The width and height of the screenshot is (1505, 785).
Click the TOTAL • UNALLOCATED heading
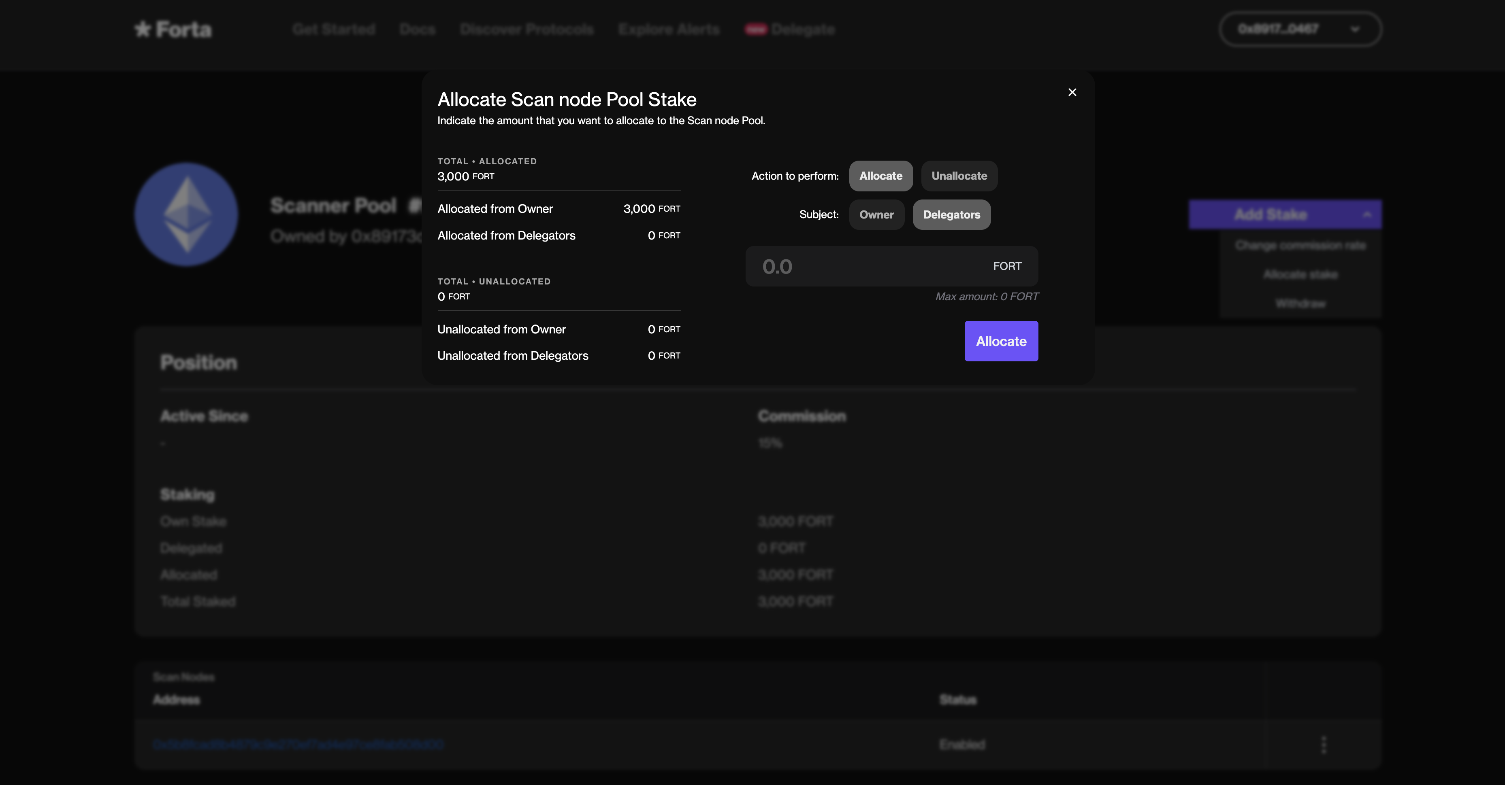[x=494, y=281]
